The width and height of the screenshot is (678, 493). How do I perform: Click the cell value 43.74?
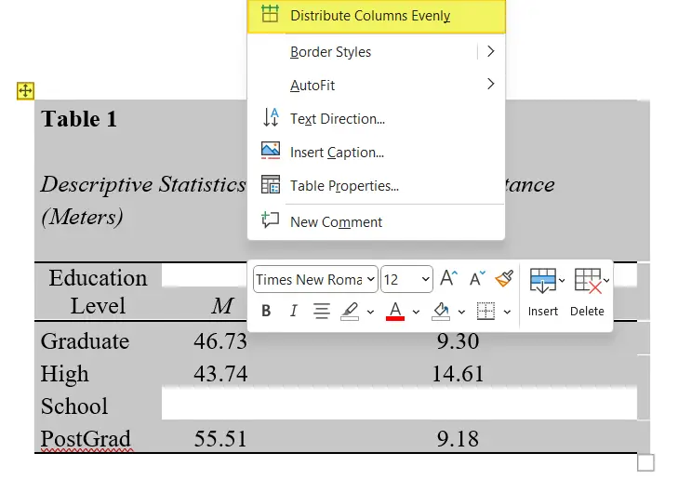coord(220,374)
